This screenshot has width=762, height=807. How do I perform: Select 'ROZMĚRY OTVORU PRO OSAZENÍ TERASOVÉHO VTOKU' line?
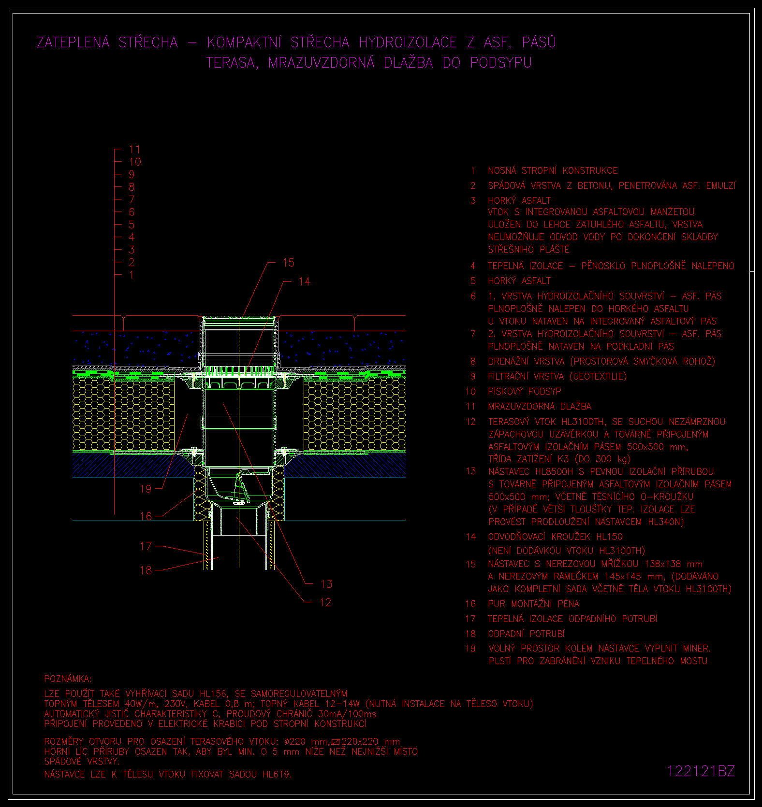click(222, 741)
